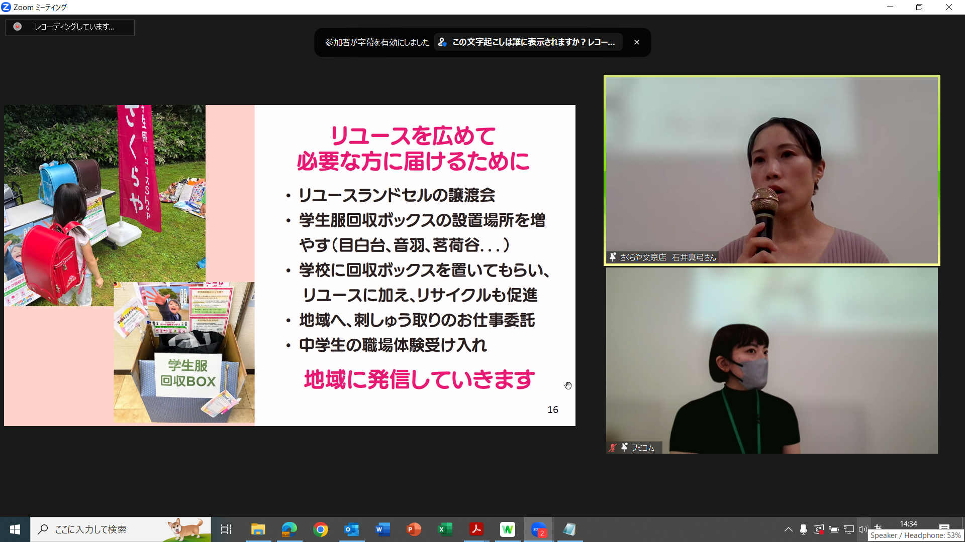Click the Zoom logo in title bar

tap(6, 7)
